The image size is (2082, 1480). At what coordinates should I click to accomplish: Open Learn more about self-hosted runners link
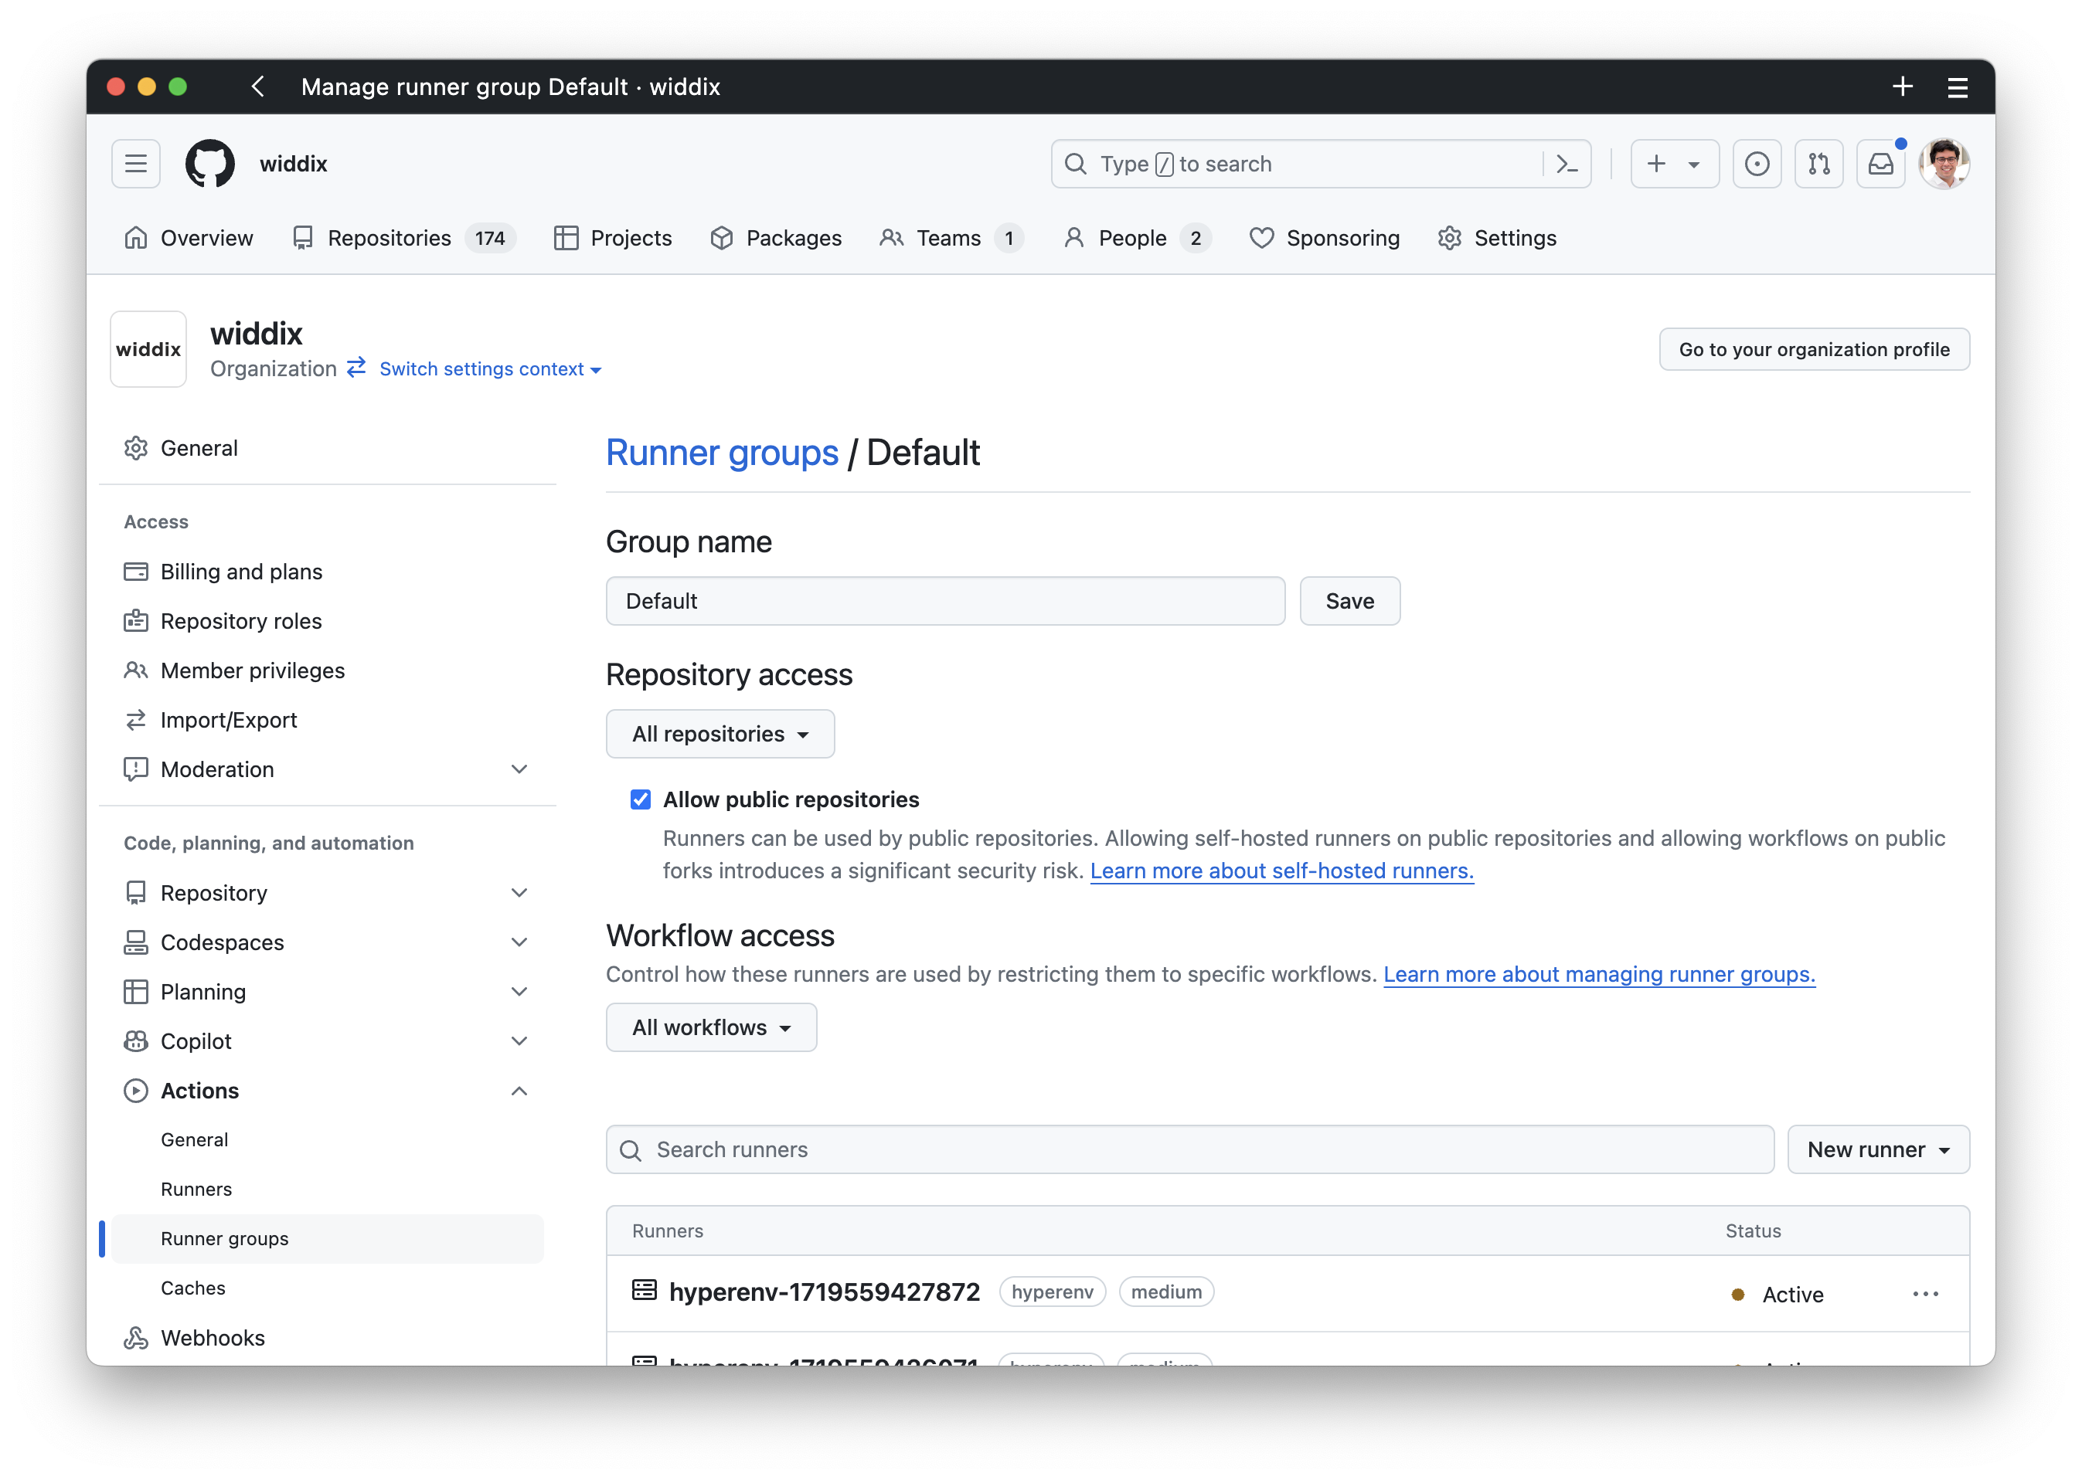point(1281,871)
